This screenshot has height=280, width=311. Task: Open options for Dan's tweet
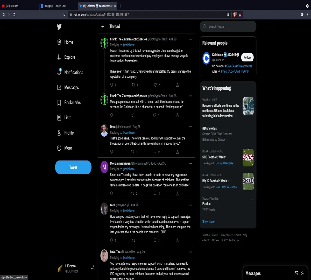click(190, 127)
